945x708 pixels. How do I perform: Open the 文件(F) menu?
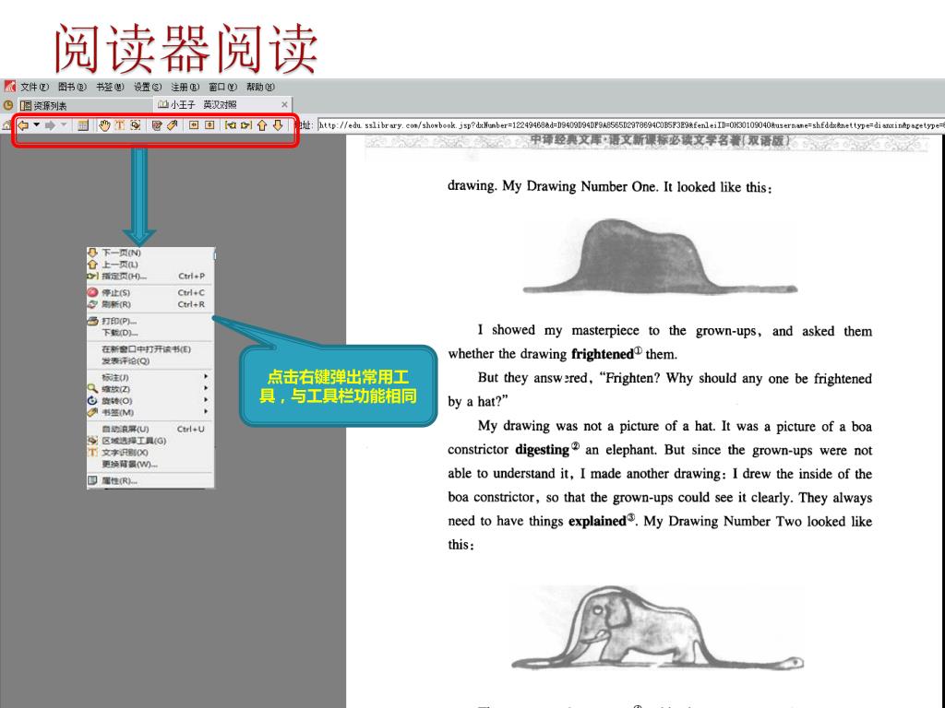34,88
